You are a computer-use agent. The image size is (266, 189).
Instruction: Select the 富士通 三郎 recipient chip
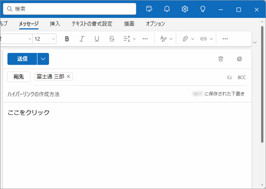coord(51,77)
